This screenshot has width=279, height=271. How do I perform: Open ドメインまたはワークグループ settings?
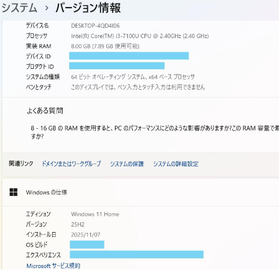(72, 164)
